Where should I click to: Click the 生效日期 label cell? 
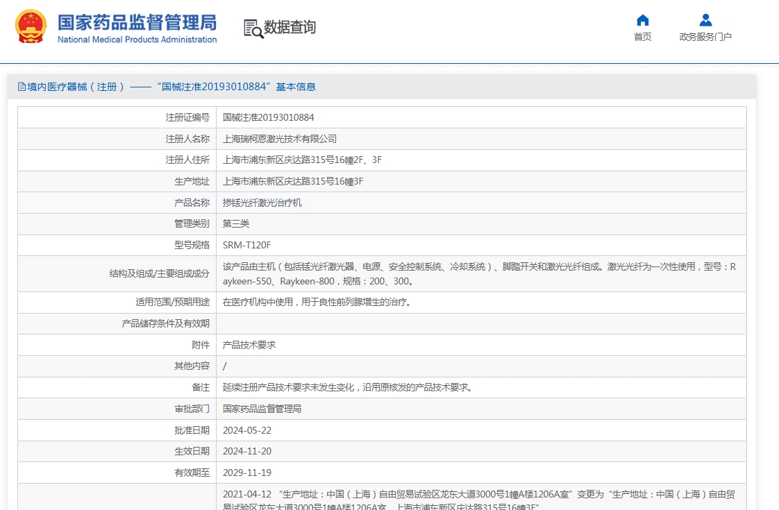[x=117, y=452]
